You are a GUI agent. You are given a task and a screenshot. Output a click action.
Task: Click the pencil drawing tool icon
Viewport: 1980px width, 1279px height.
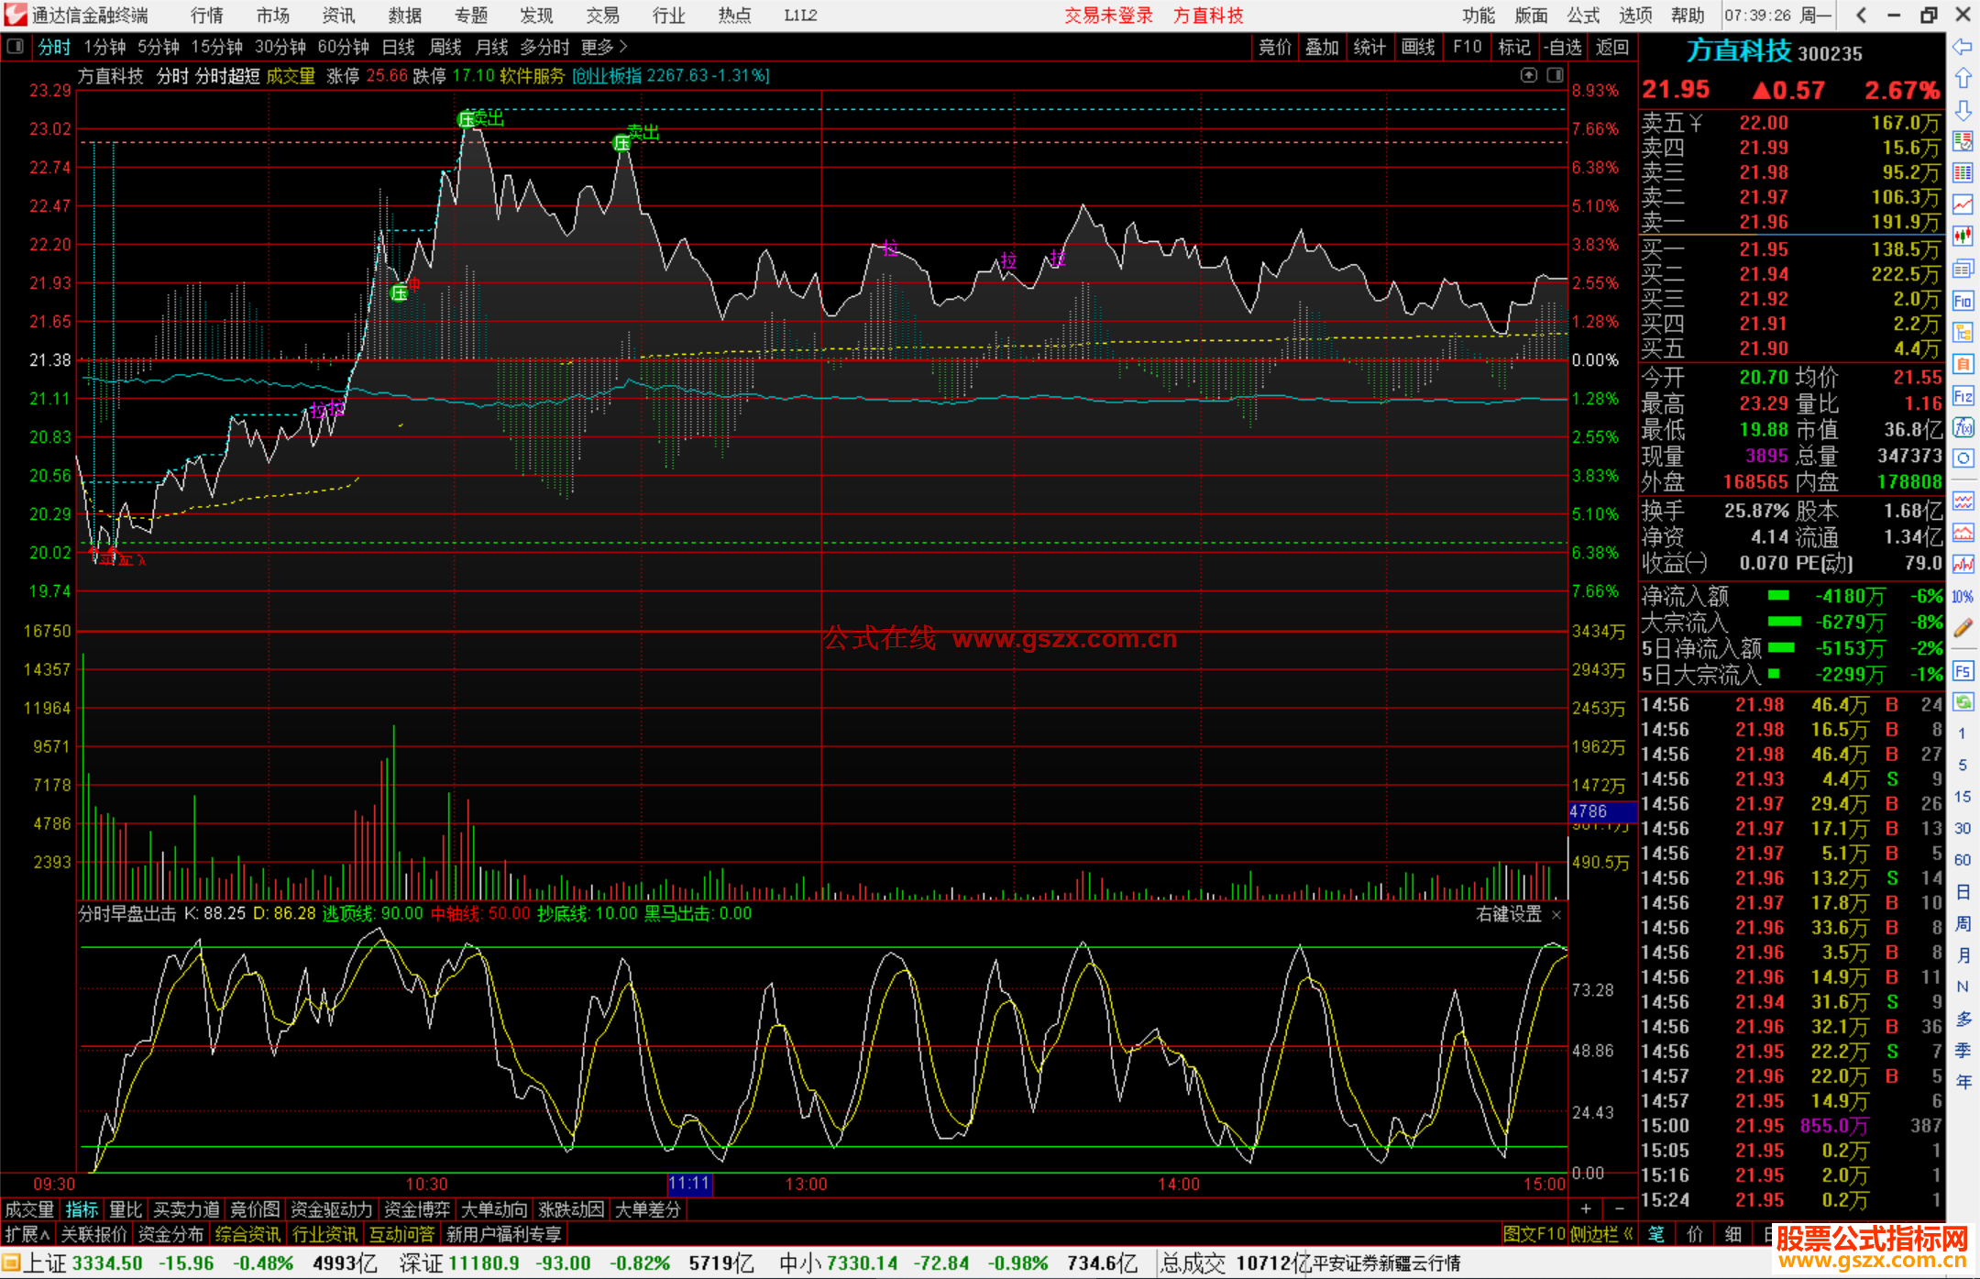tap(1963, 628)
